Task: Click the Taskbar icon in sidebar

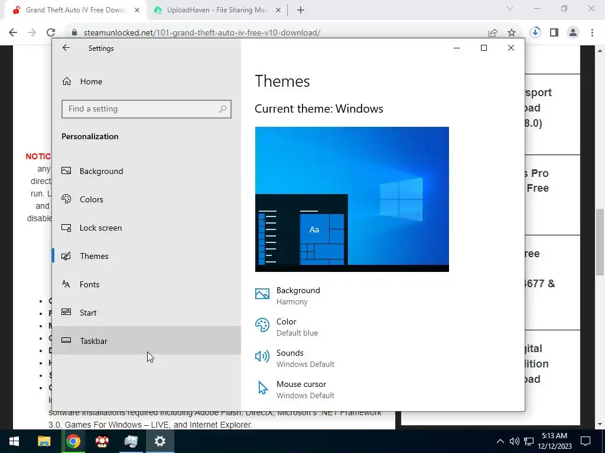Action: click(66, 340)
